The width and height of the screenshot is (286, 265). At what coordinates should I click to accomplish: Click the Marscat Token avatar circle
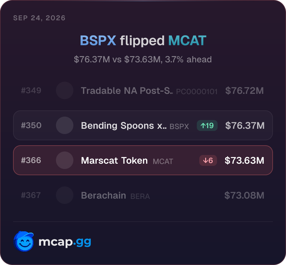[x=65, y=160]
